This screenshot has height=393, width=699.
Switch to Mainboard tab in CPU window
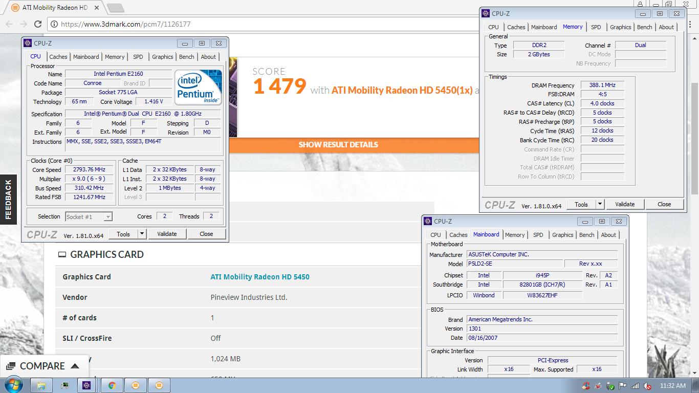tap(86, 57)
